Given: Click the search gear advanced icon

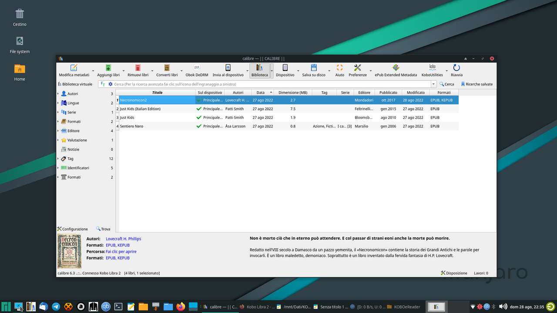Looking at the screenshot, I should click(x=111, y=84).
